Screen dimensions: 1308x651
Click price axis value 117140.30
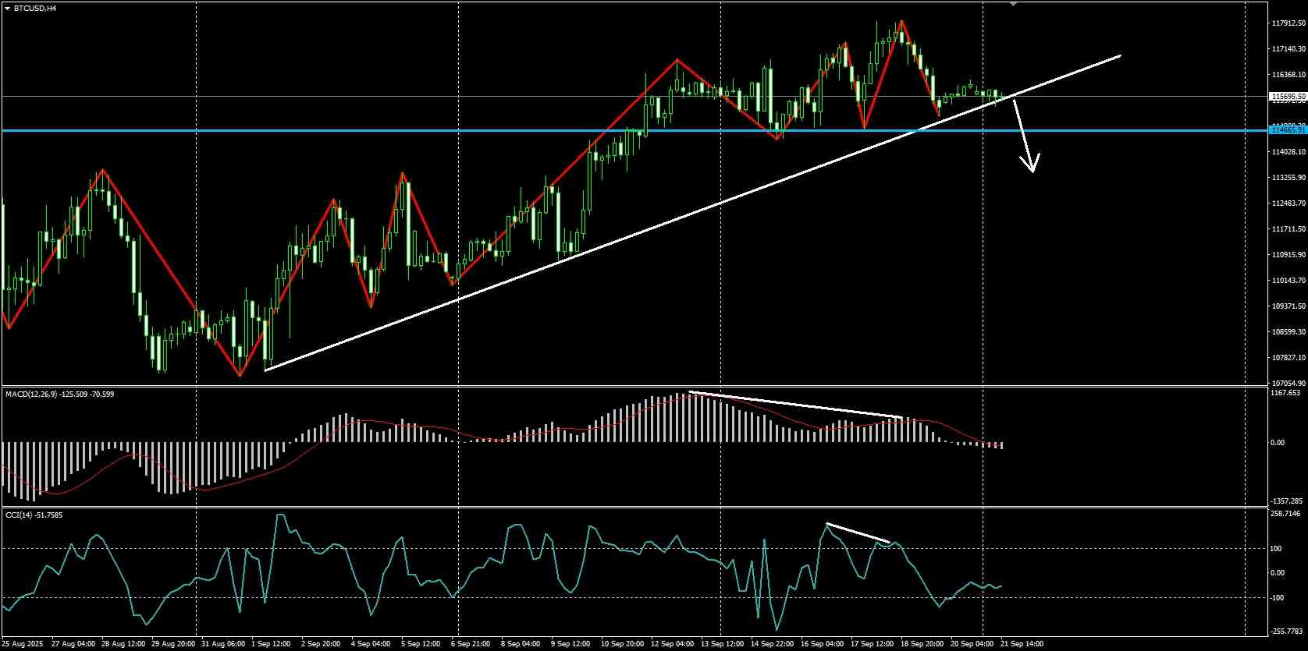click(1288, 49)
